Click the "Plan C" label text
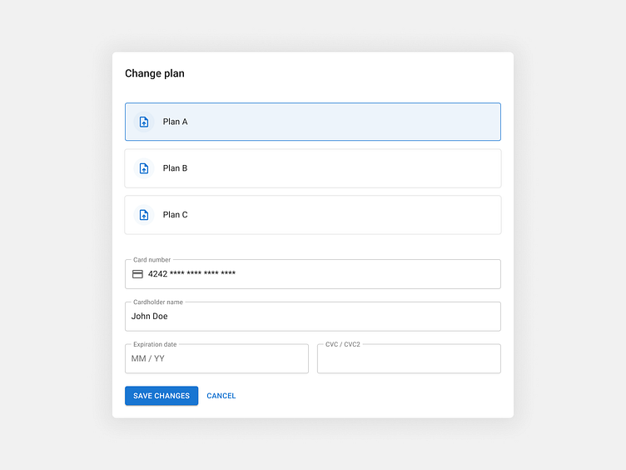This screenshot has height=470, width=626. [x=175, y=215]
